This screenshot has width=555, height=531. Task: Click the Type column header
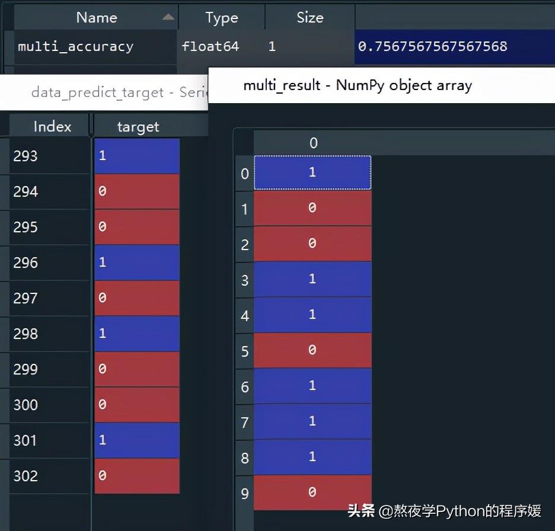click(x=222, y=17)
